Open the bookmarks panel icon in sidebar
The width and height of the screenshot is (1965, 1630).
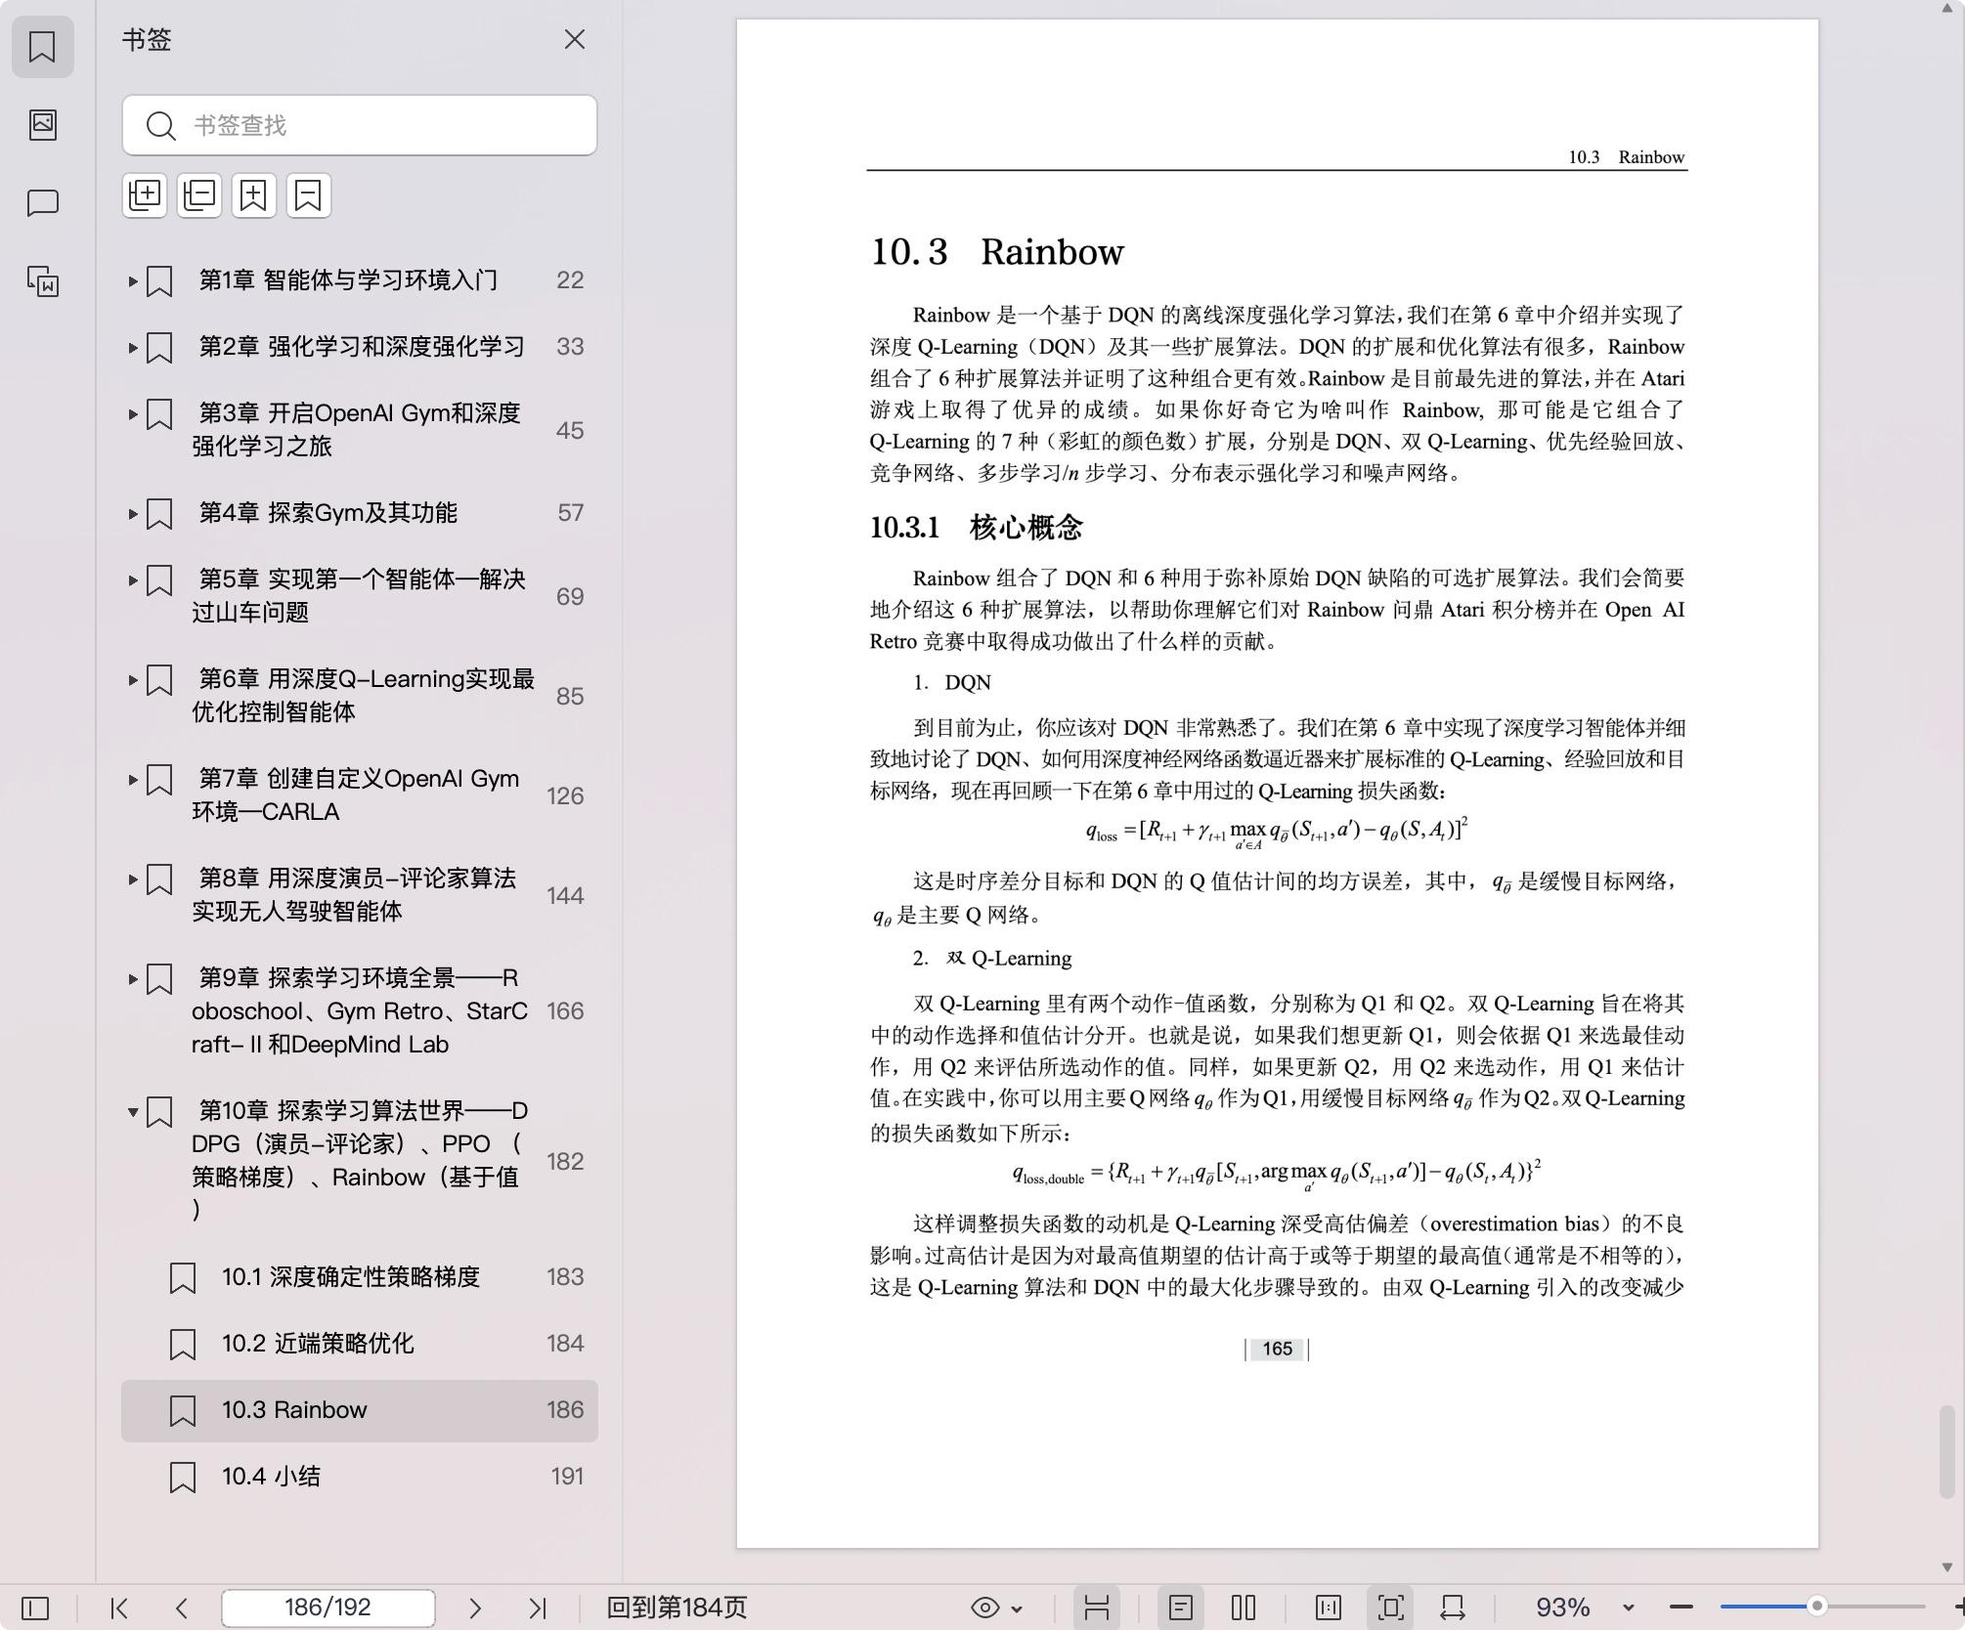(42, 46)
